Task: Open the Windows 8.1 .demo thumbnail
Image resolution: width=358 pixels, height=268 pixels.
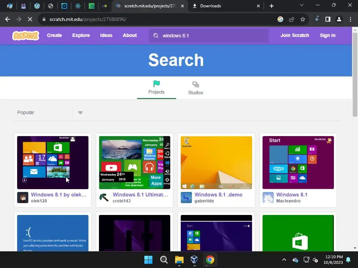Action: [216, 163]
